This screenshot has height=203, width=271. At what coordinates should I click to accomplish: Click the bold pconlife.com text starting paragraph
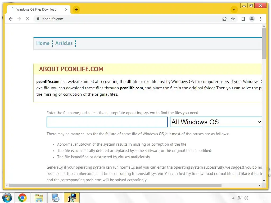[x=48, y=81]
